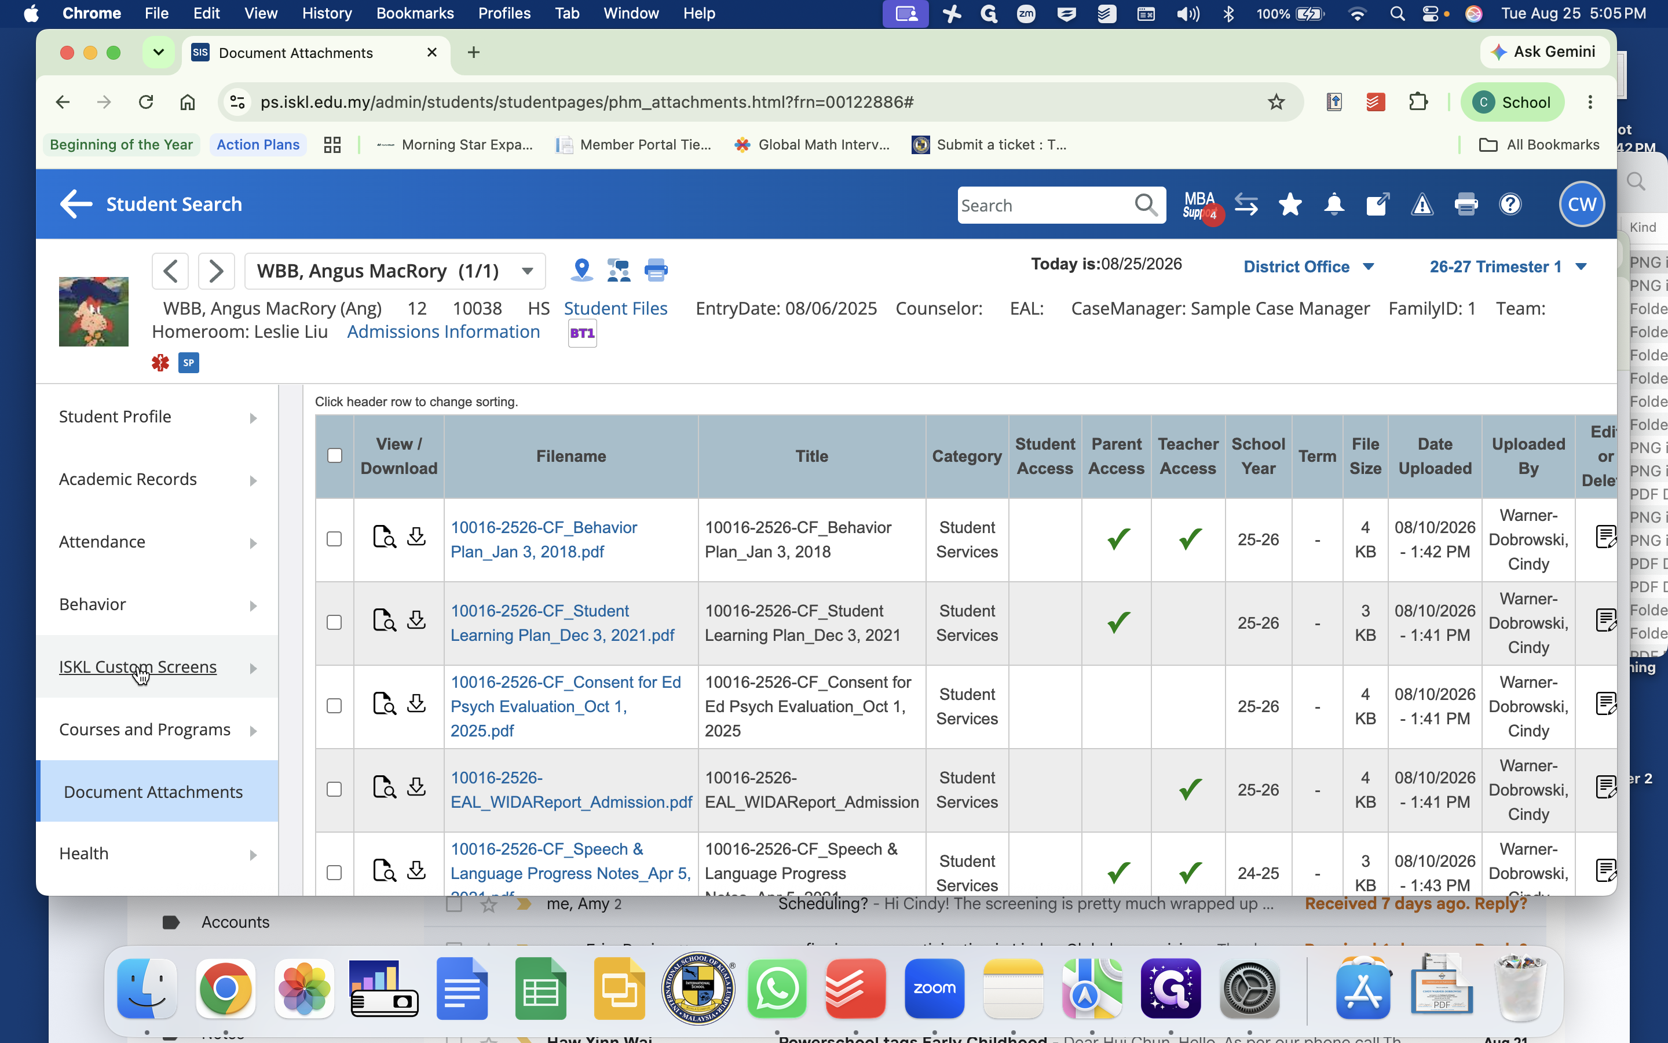Screen dimensions: 1668x1043
Task: Check the Consent for Ed Psych Evaluation checkbox
Action: click(334, 706)
